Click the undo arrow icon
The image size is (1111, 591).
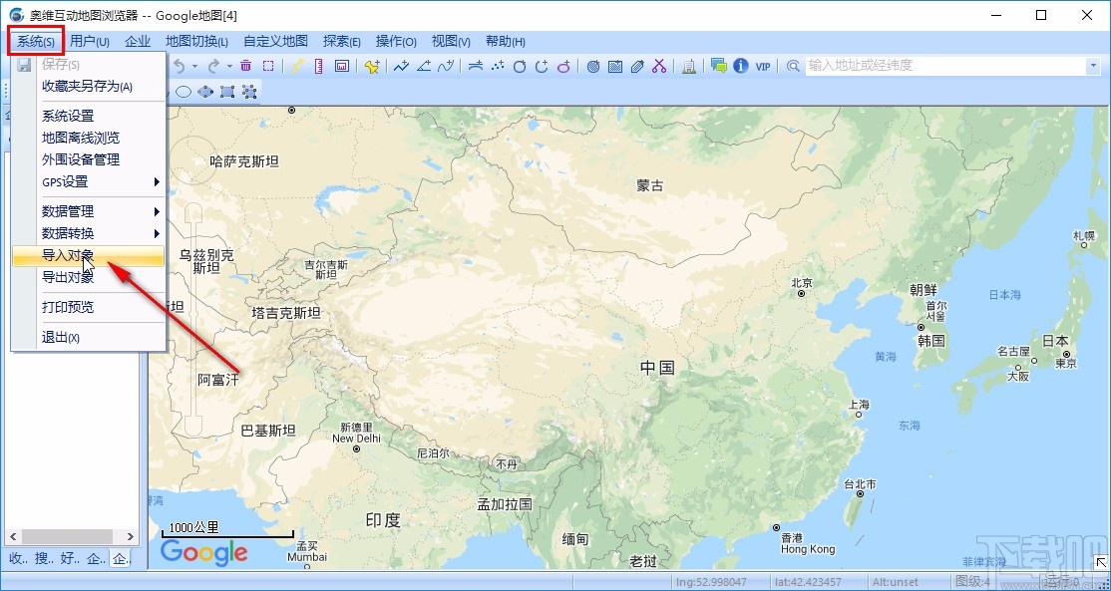pos(180,66)
